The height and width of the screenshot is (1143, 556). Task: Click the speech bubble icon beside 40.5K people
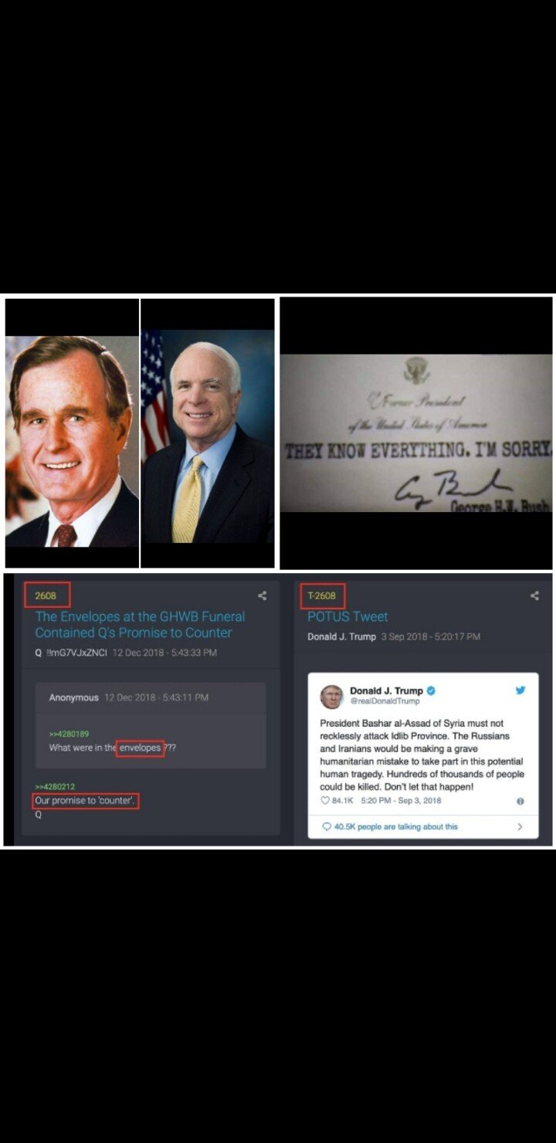pyautogui.click(x=326, y=826)
